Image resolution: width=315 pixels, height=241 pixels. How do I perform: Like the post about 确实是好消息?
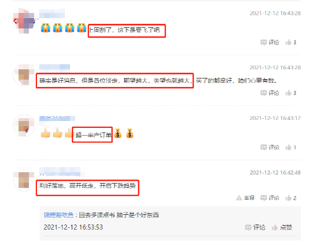tap(288, 93)
